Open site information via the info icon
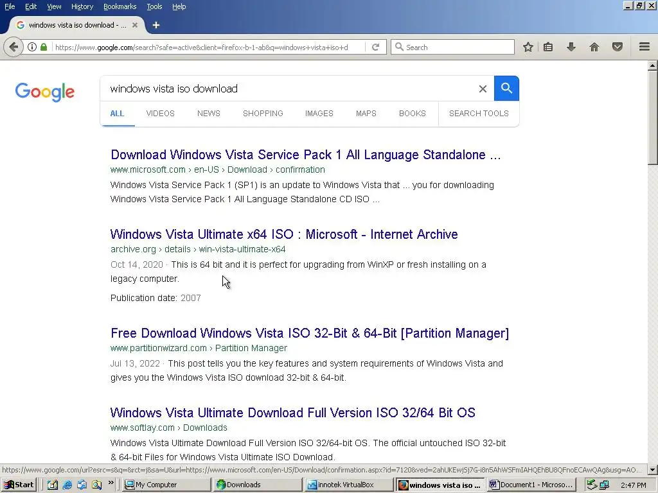Image resolution: width=658 pixels, height=493 pixels. (32, 47)
